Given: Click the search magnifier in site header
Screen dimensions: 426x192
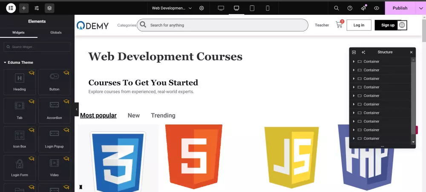Looking at the screenshot, I should pyautogui.click(x=143, y=25).
